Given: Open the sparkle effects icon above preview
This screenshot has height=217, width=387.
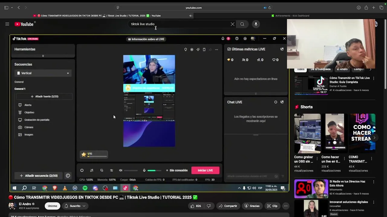Looking at the screenshot, I should (198, 49).
